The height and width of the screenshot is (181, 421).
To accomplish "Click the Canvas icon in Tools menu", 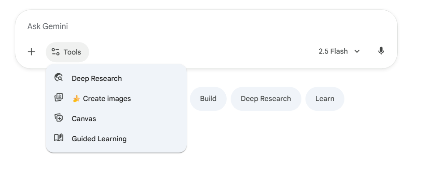I will click(x=59, y=118).
